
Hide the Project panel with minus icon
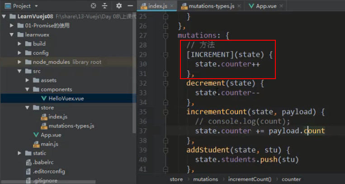131,6
